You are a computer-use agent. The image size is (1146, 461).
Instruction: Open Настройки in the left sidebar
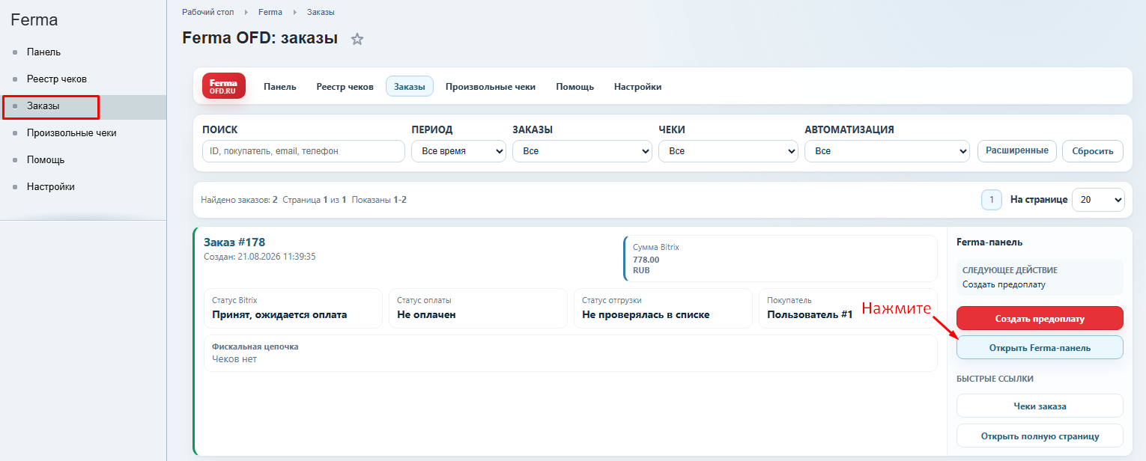(x=50, y=187)
